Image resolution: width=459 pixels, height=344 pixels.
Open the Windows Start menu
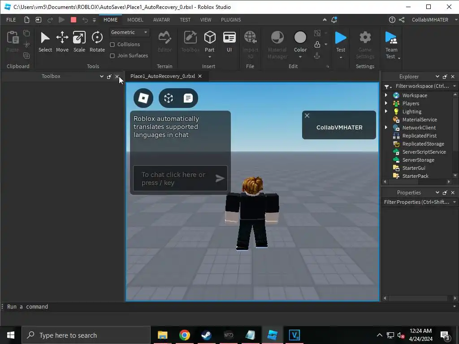[x=11, y=335]
